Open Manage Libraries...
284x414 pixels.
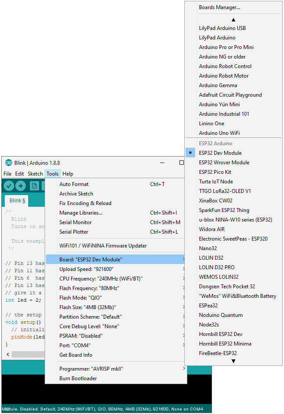point(115,213)
